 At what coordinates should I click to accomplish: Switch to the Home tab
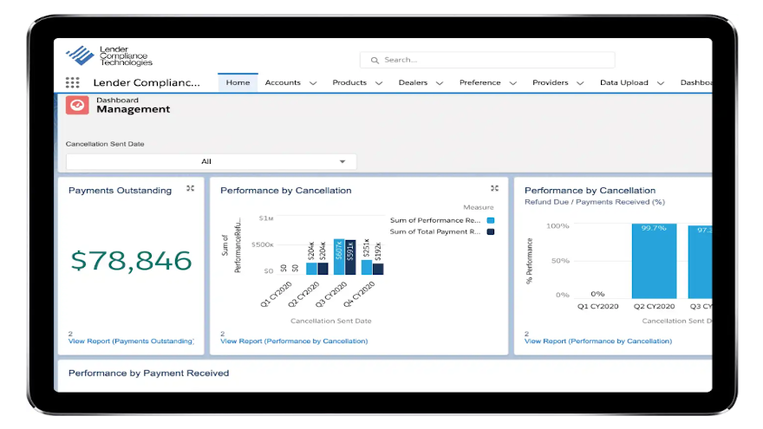238,83
